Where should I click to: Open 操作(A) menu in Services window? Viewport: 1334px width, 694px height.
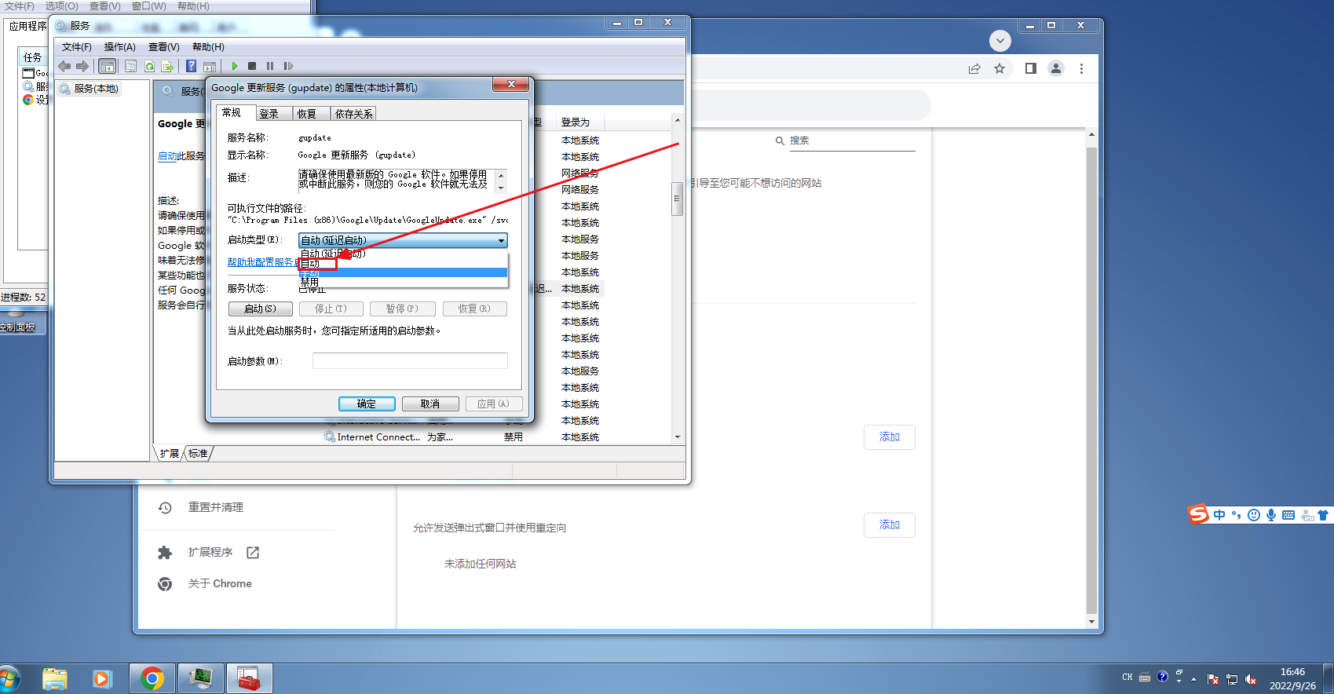[x=120, y=47]
